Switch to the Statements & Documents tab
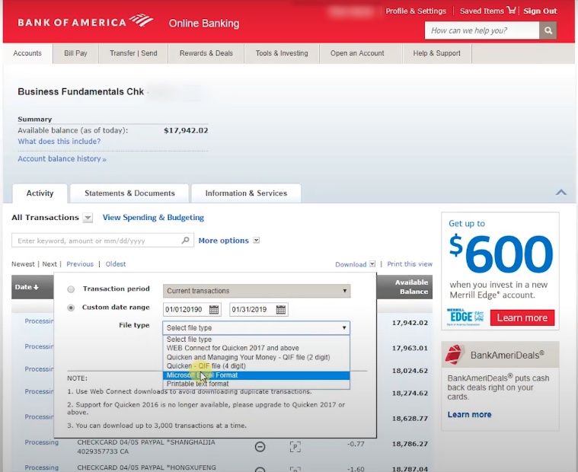This screenshot has width=578, height=472. 129,193
